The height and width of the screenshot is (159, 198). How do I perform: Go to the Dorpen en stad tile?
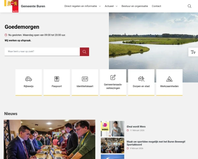[141, 82]
